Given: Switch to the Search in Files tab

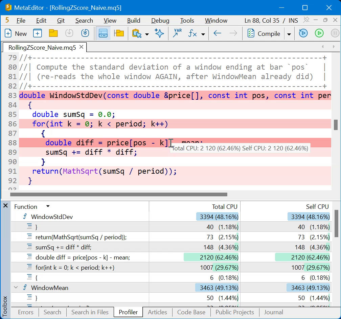Looking at the screenshot, I should coord(90,312).
